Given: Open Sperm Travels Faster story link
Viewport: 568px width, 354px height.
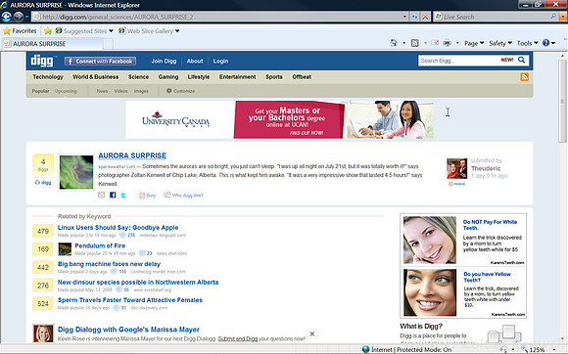Looking at the screenshot, I should point(130,300).
